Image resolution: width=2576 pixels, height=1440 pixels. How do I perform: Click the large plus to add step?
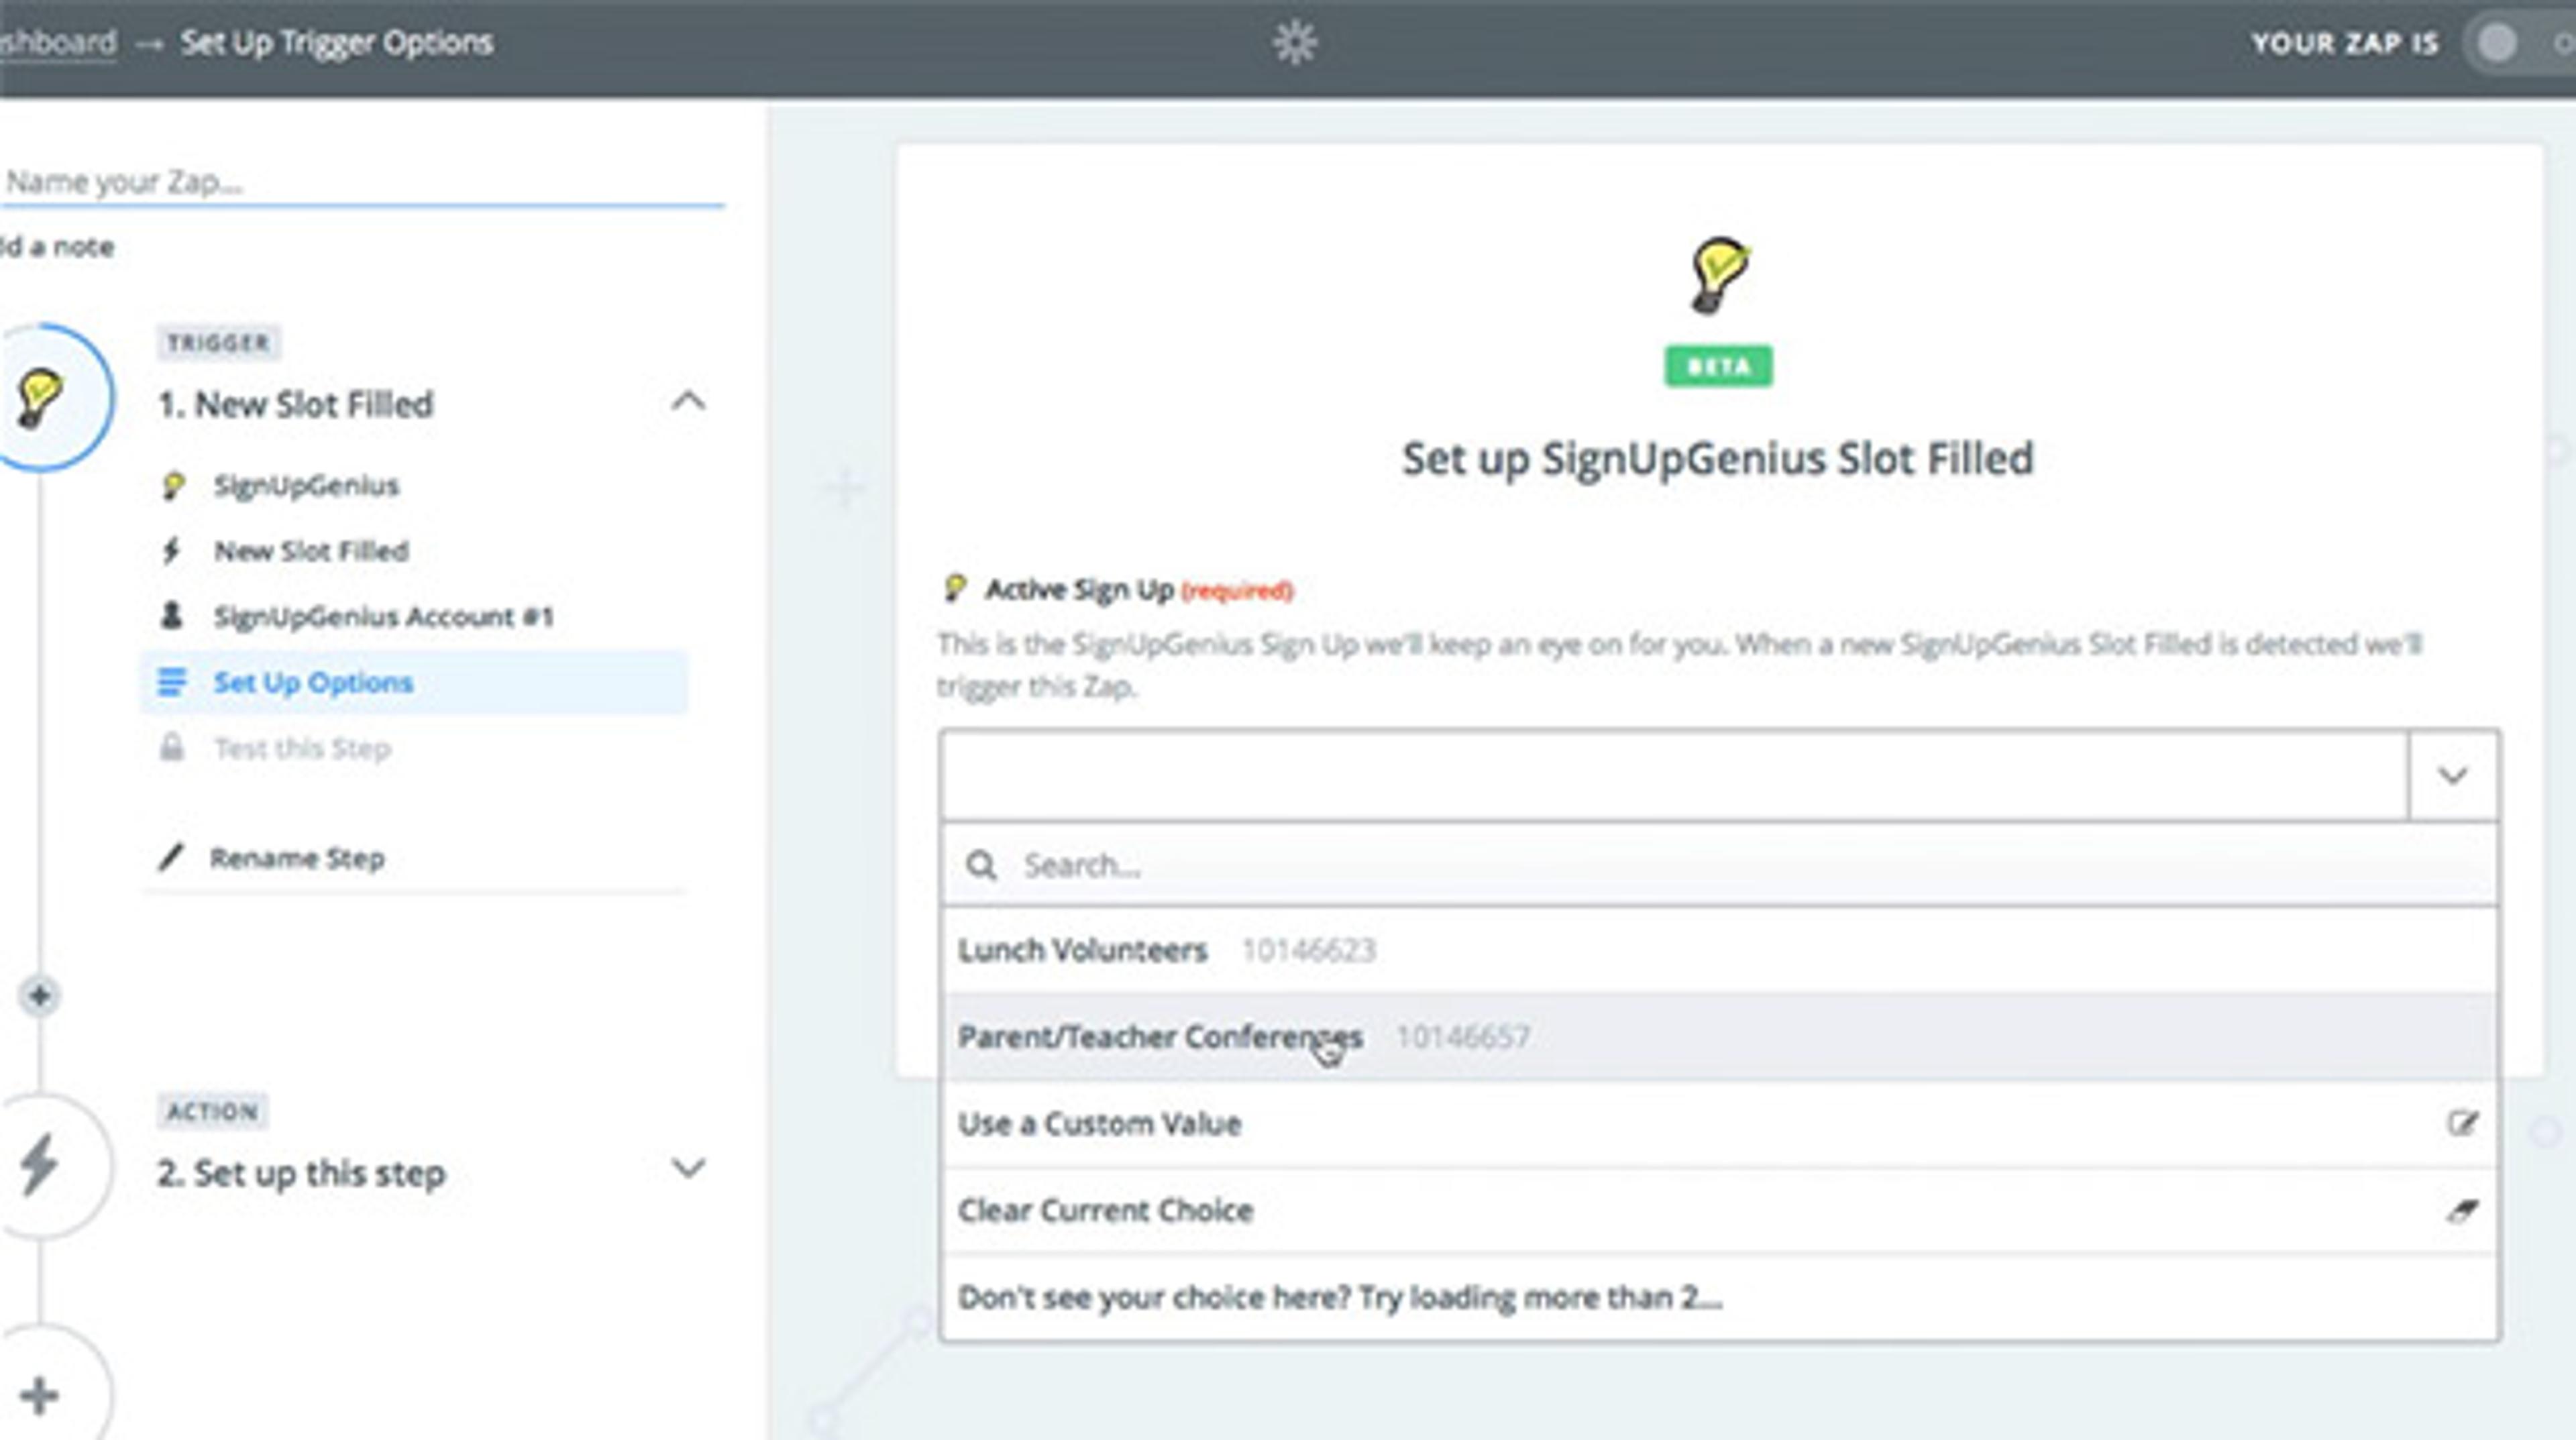(x=40, y=1396)
